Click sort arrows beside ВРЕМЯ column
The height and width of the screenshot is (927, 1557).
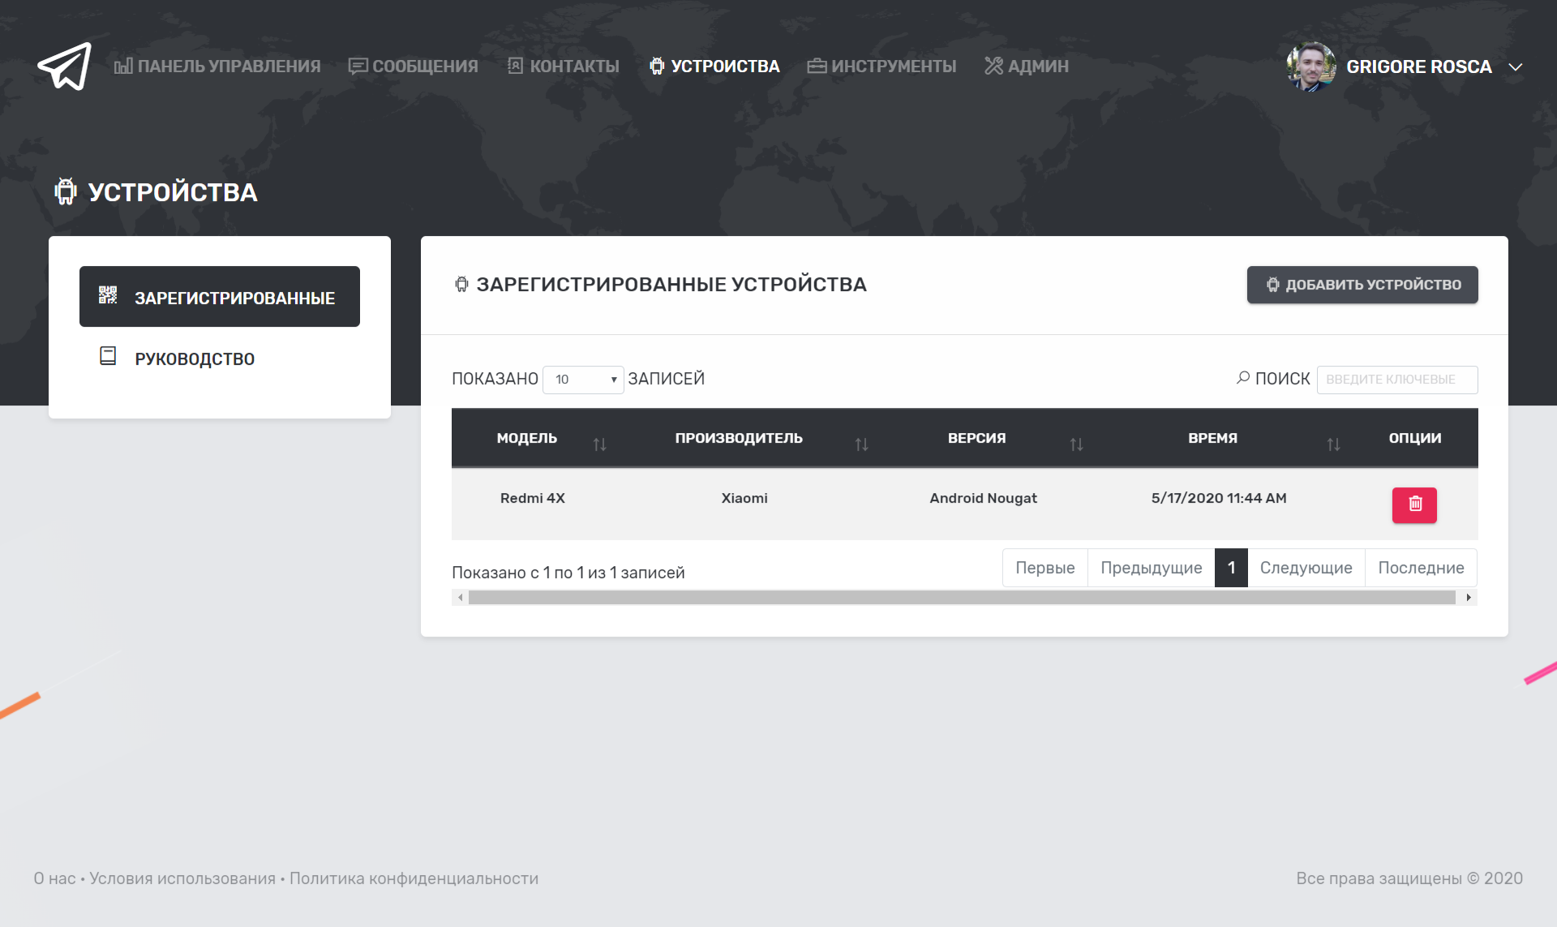tap(1333, 444)
